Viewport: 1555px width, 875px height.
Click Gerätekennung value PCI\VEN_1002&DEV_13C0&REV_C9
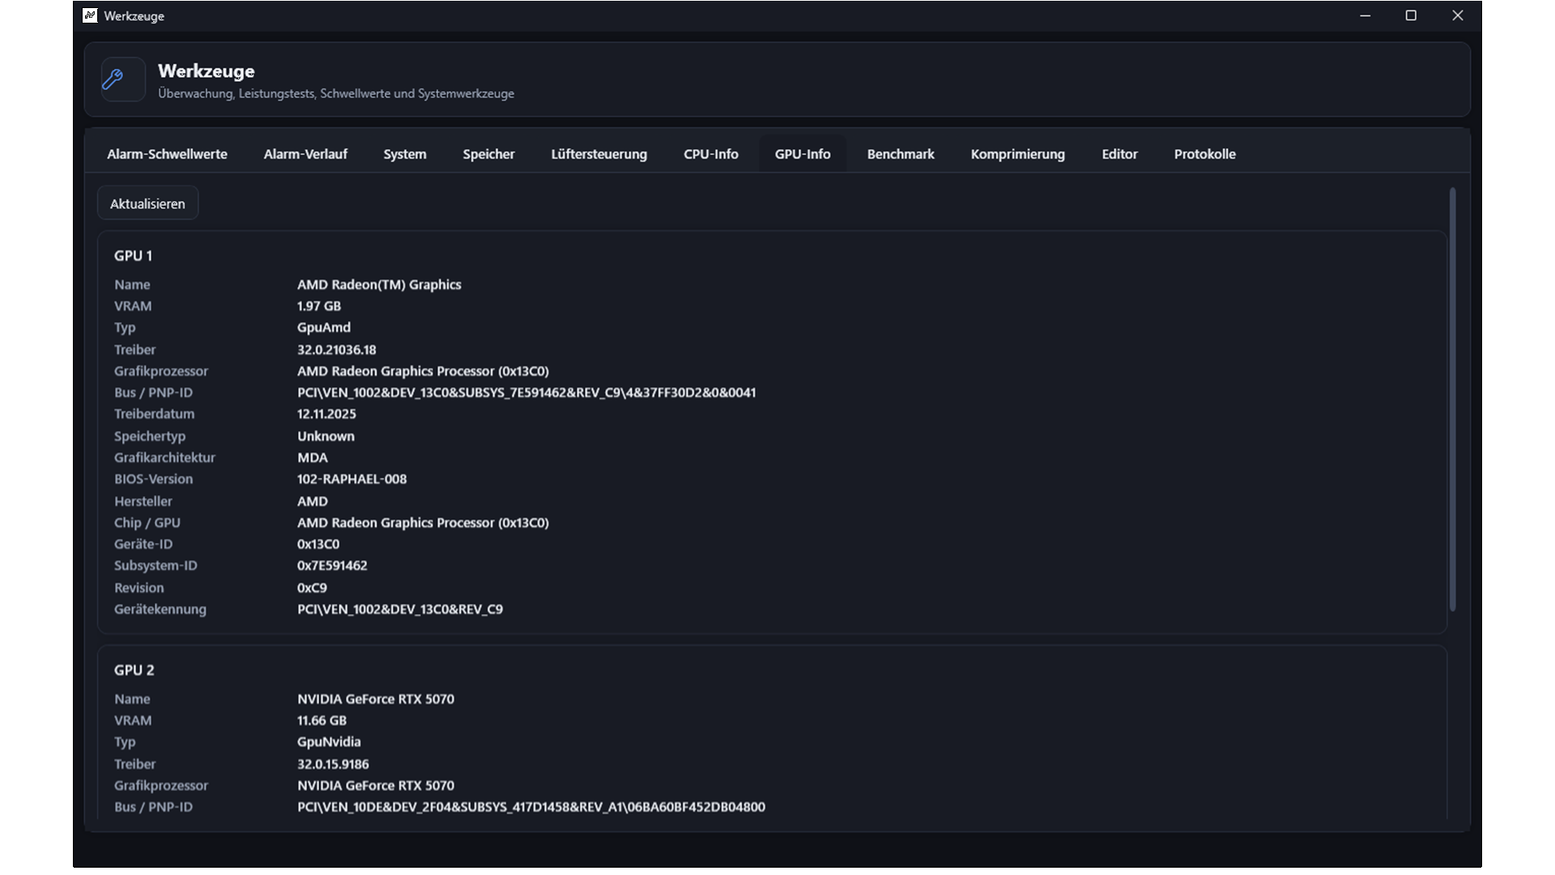(x=400, y=609)
